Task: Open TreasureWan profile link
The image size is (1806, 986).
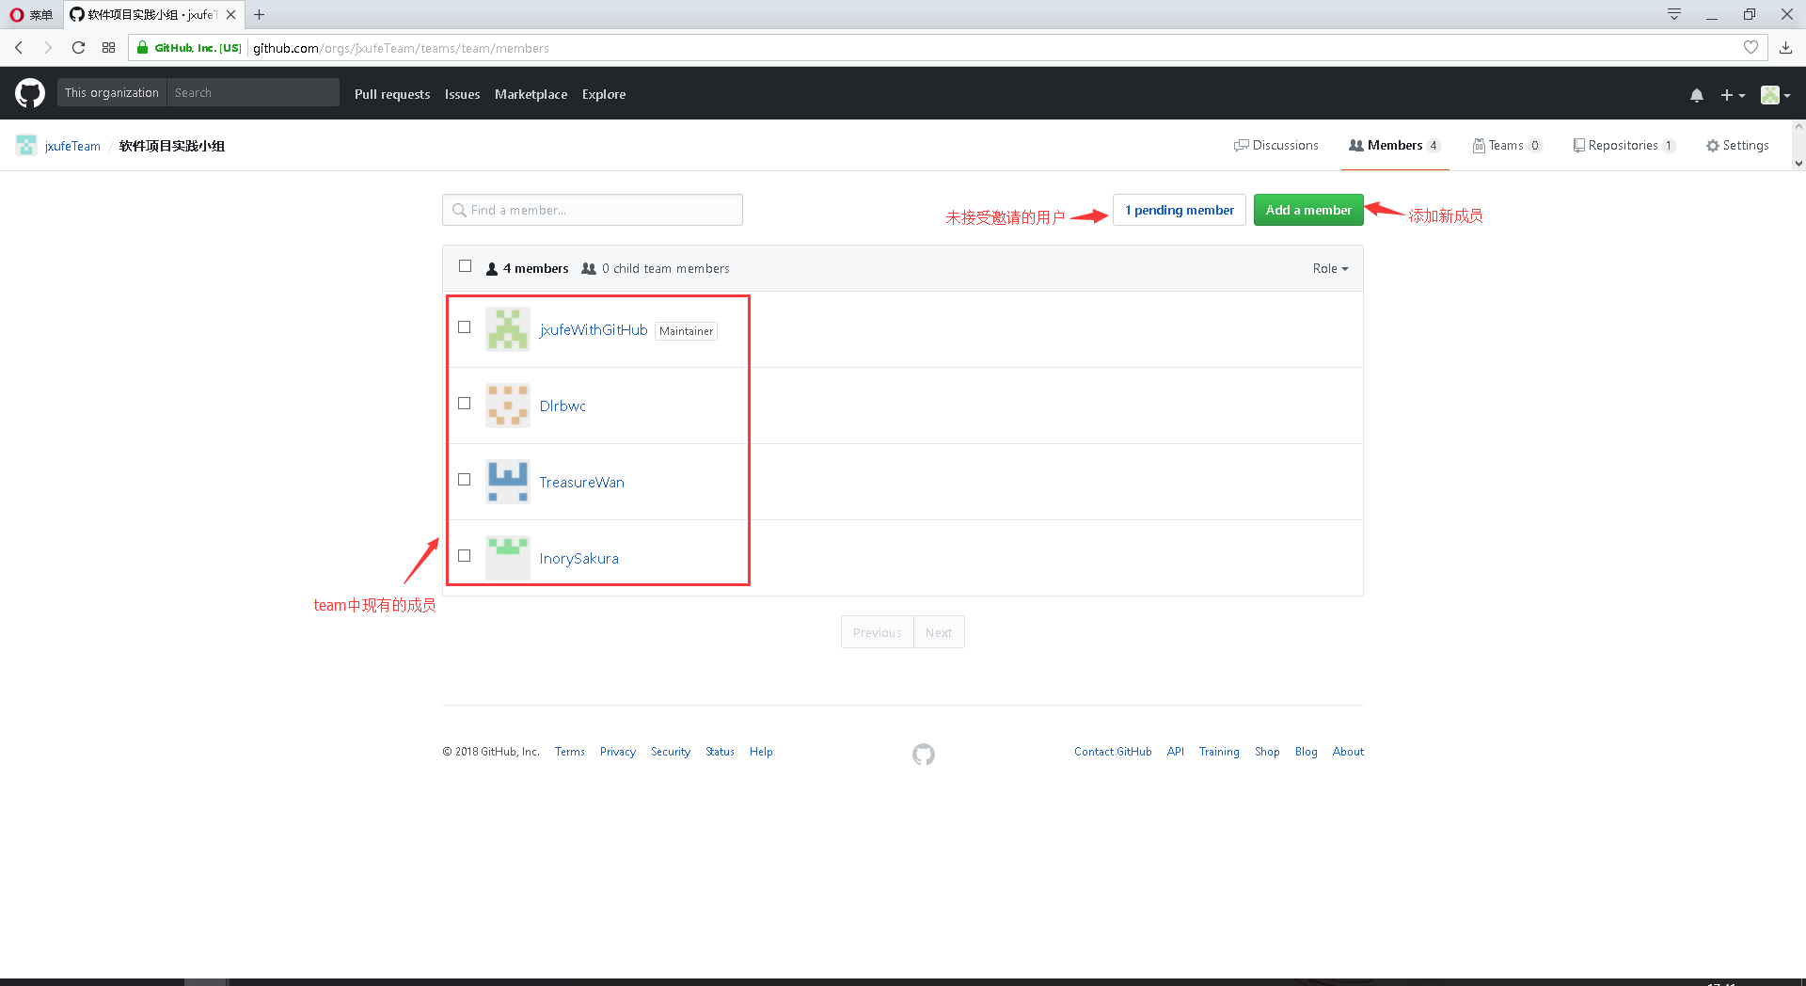Action: [581, 482]
